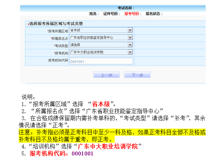
Task: Click the 说明 heading in the instructions
Action: coord(28,97)
